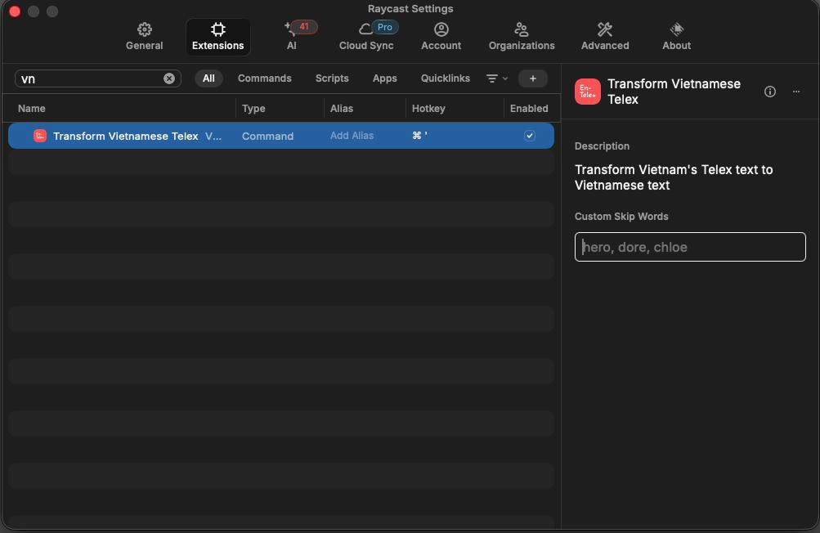Select the All filter pill
The image size is (820, 533).
click(208, 78)
